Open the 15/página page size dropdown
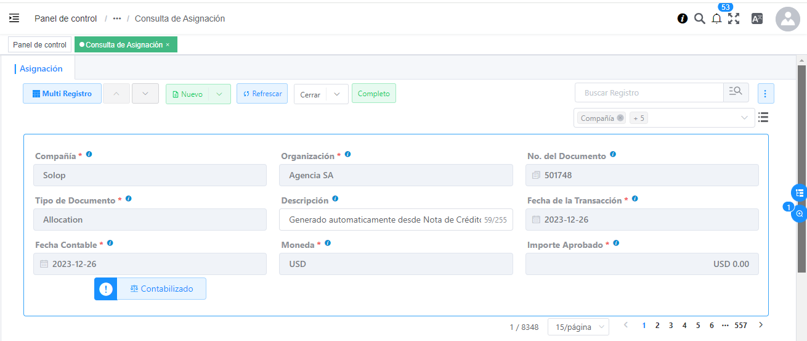This screenshot has height=341, width=807. (x=578, y=327)
